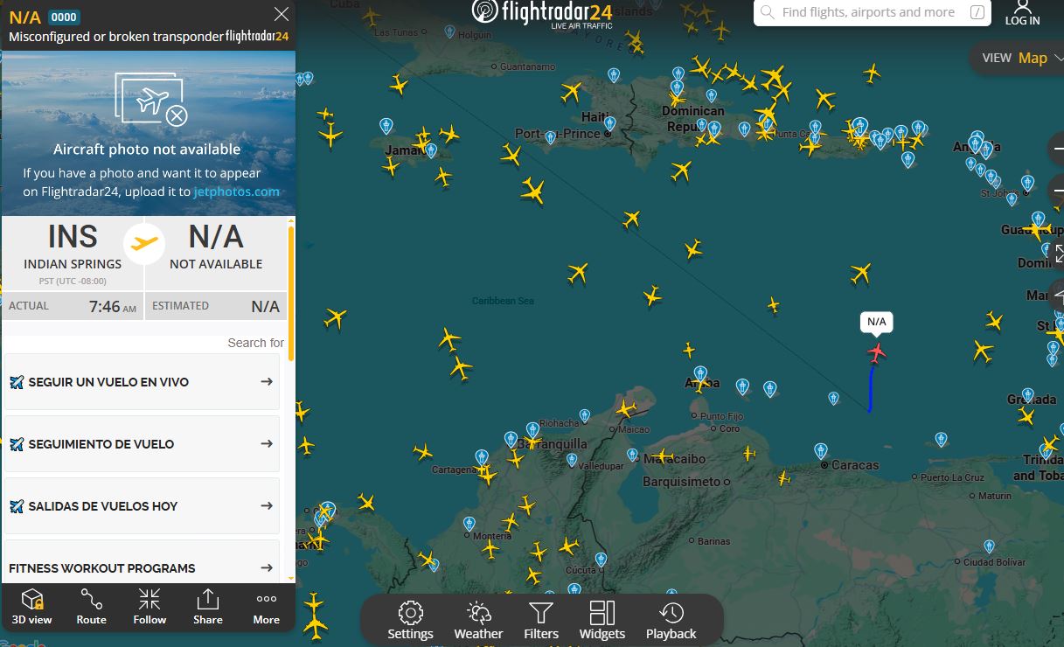Open map Settings in the bottom toolbar

click(410, 621)
